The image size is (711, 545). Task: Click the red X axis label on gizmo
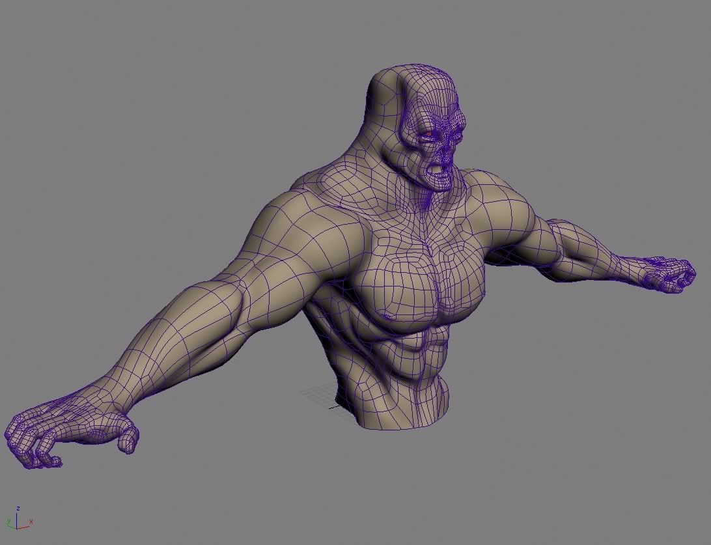31,522
